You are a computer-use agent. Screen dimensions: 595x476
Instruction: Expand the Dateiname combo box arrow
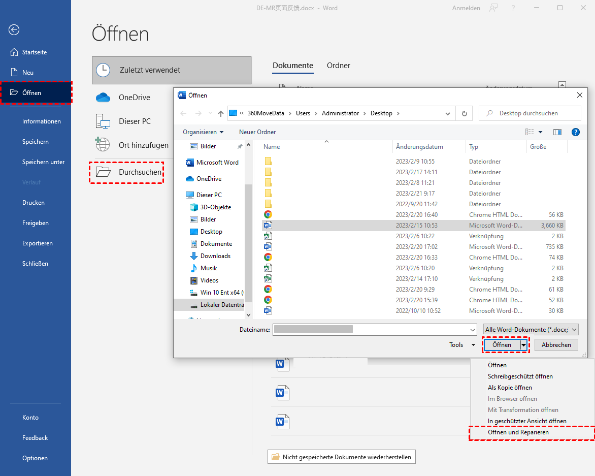[x=473, y=330]
